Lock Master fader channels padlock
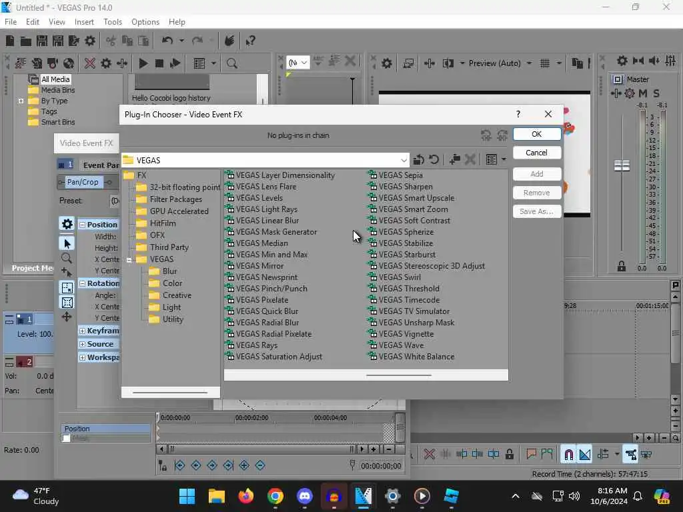This screenshot has height=512, width=683. pos(622,267)
